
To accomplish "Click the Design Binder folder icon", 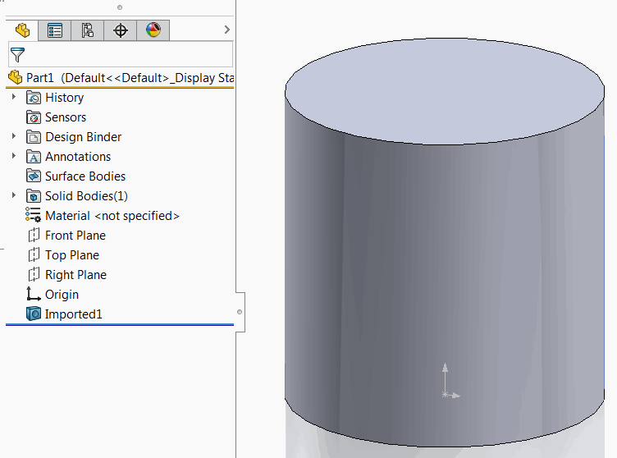I will [x=34, y=136].
